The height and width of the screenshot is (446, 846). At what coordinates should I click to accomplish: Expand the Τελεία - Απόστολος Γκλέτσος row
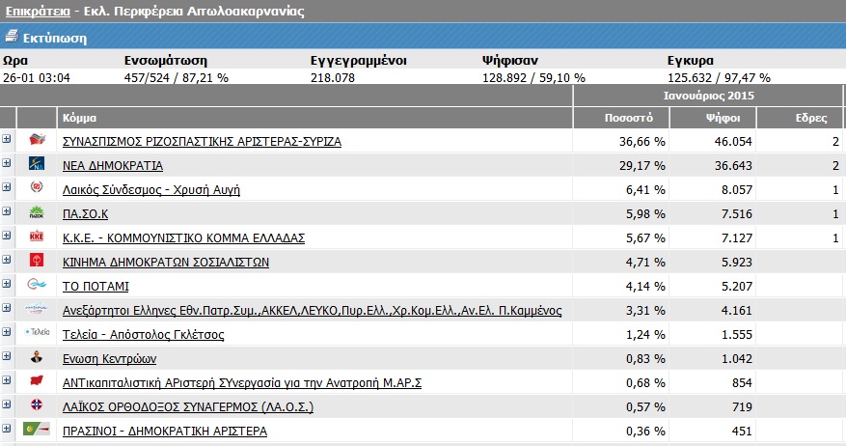(x=7, y=331)
